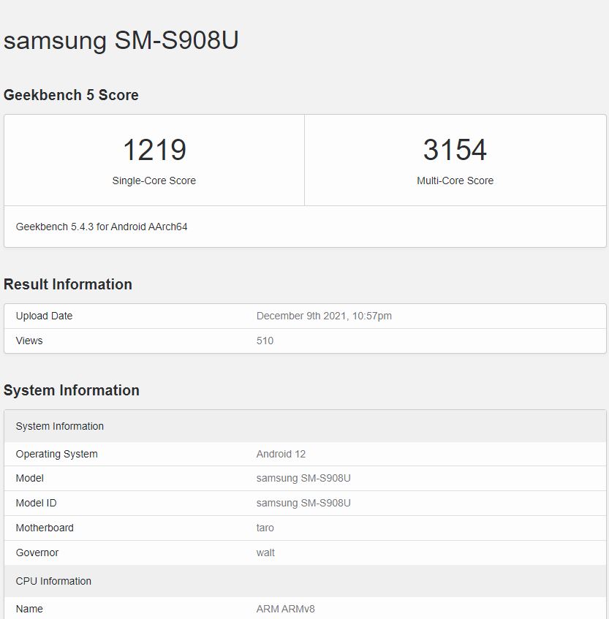This screenshot has width=609, height=619.
Task: Click the samsung SM-S908U page title
Action: pyautogui.click(x=121, y=40)
